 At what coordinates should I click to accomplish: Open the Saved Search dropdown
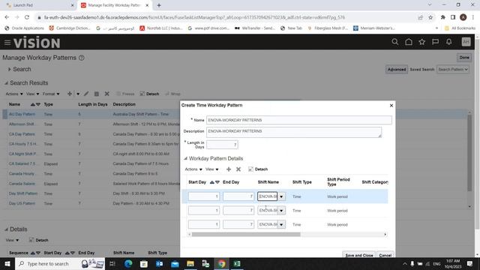pyautogui.click(x=452, y=70)
